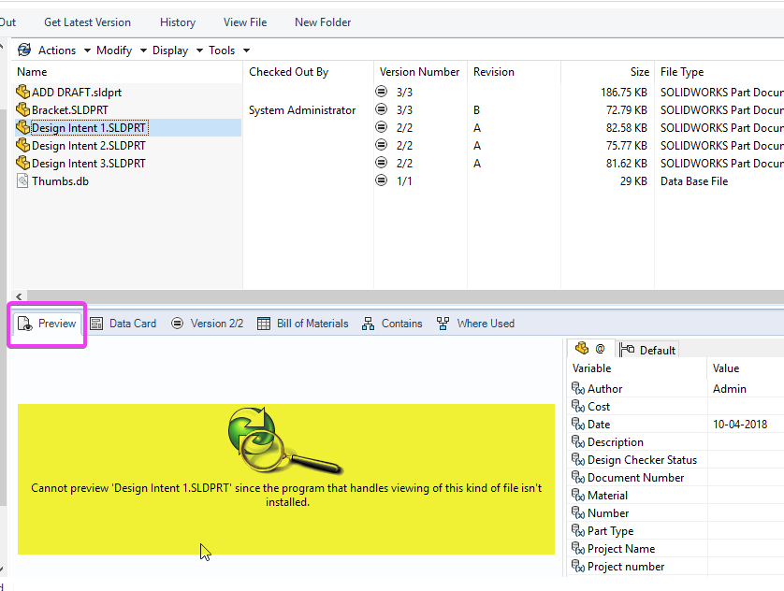784x591 pixels.
Task: Click the Thumbs.db file icon
Action: tap(22, 180)
